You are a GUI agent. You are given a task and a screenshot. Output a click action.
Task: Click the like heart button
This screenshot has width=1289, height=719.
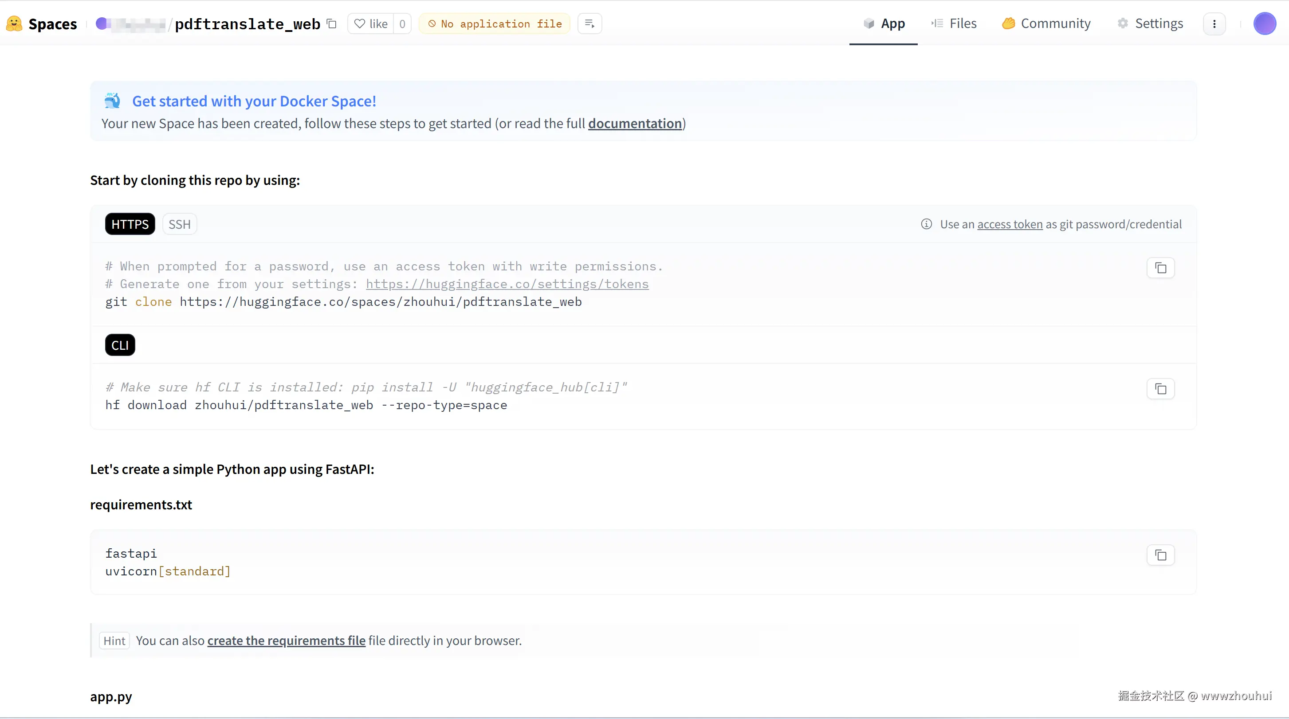tap(371, 23)
